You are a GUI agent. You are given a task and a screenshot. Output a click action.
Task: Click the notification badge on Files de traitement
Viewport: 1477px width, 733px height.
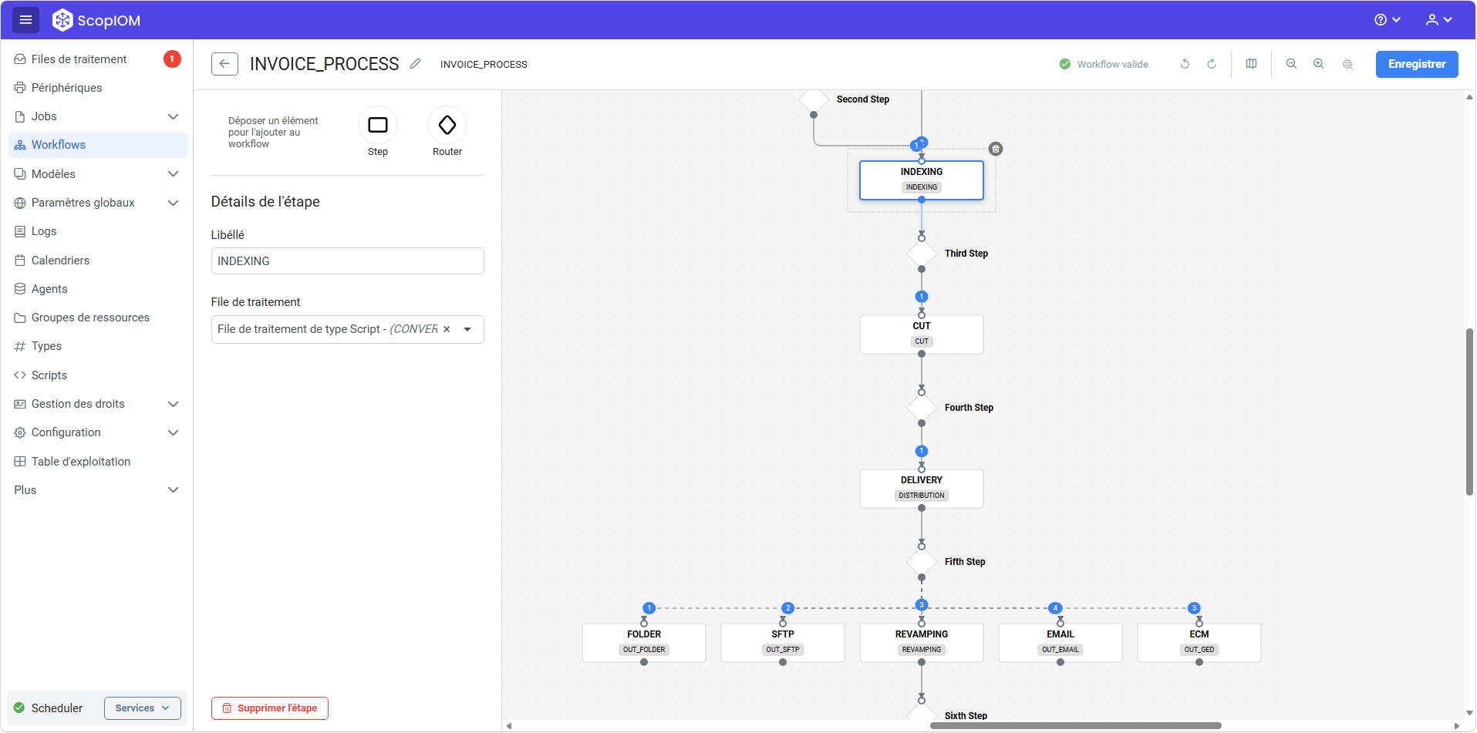pyautogui.click(x=172, y=59)
